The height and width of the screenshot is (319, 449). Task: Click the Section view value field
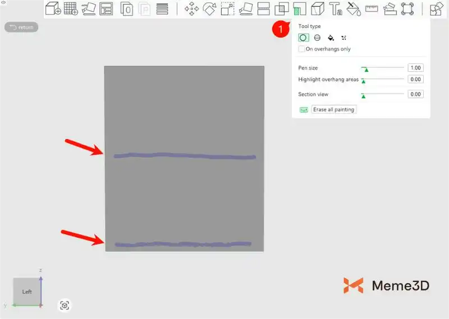pos(415,94)
